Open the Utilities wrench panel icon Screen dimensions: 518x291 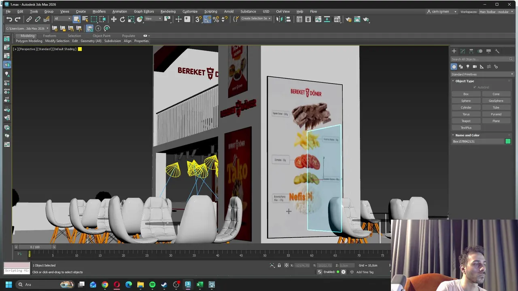[497, 51]
